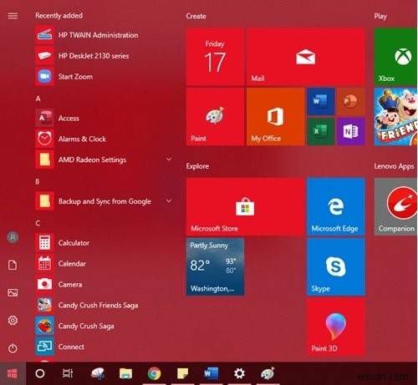Expand Backup and Sync from Google chevron
This screenshot has width=418, height=385.
(x=169, y=200)
